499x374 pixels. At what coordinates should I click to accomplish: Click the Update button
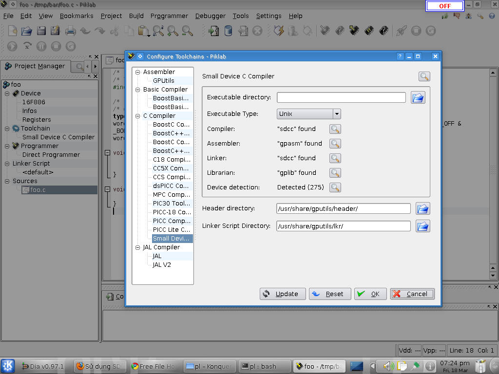[x=283, y=294]
